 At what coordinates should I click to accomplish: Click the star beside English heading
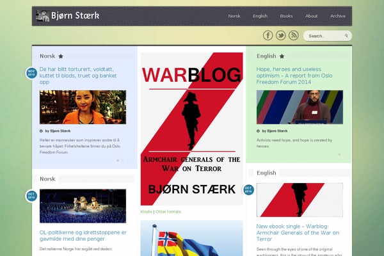(x=282, y=56)
